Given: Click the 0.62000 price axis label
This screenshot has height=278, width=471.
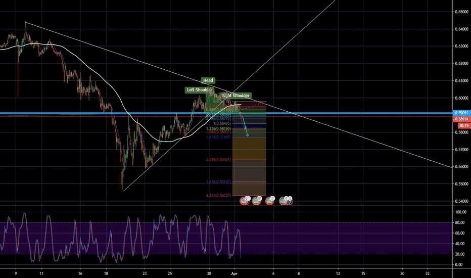Looking at the screenshot, I should [462, 63].
